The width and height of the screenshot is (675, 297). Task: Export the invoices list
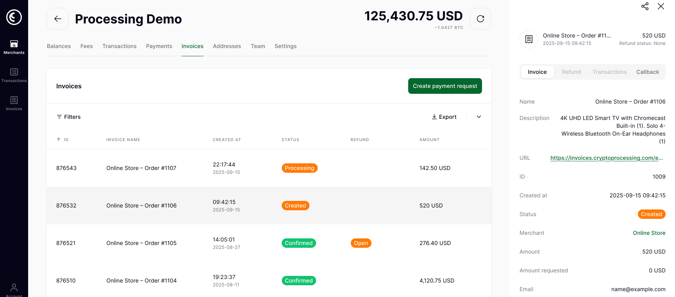pyautogui.click(x=444, y=117)
